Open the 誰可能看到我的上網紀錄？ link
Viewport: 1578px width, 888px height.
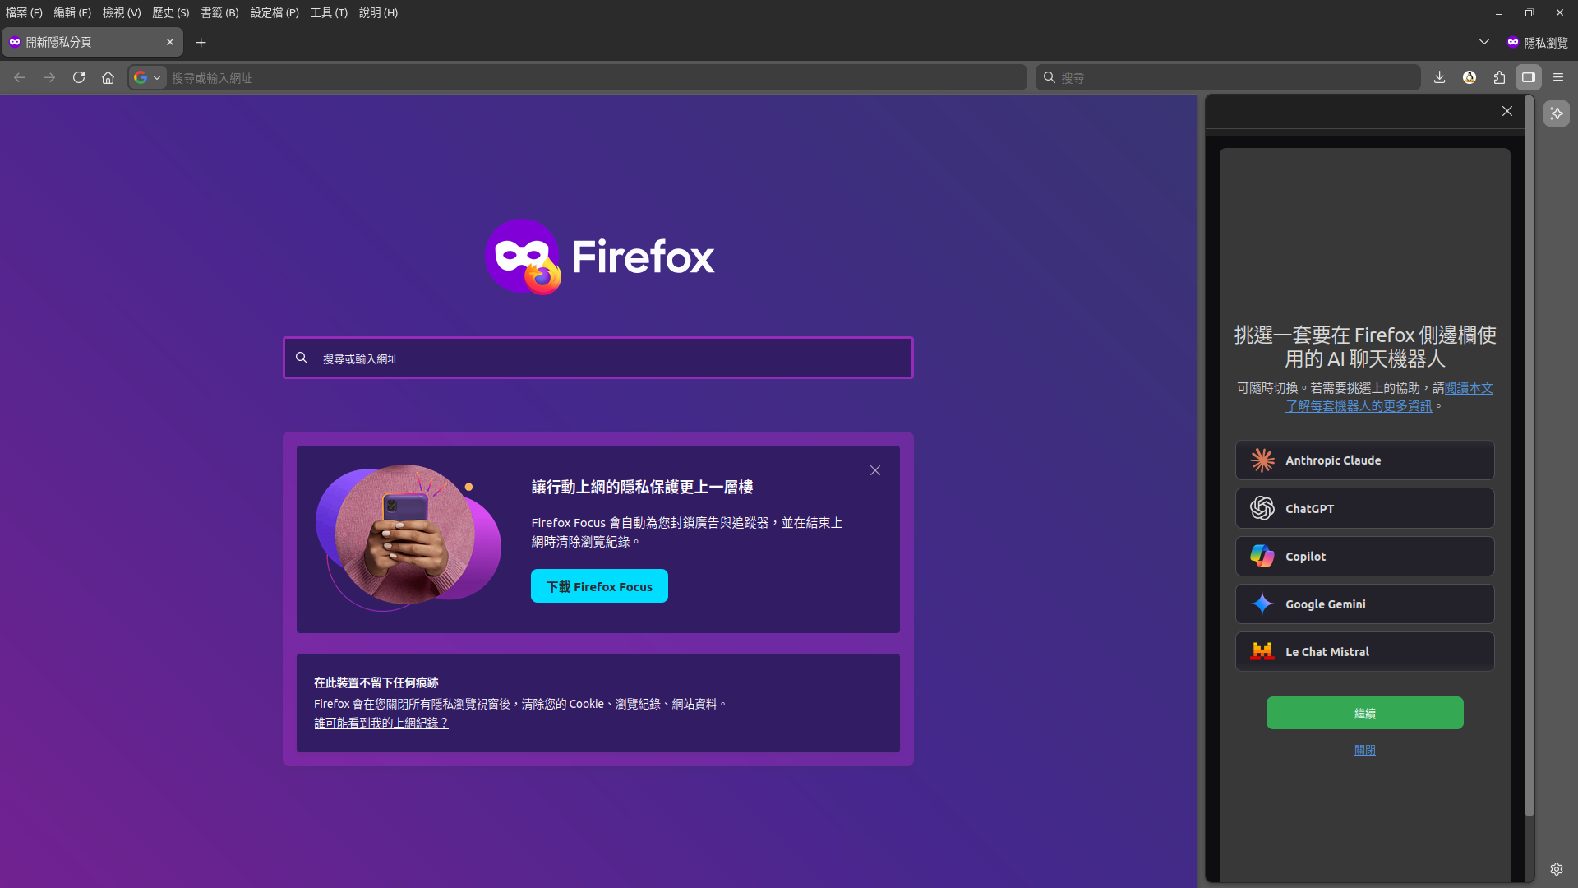[381, 723]
